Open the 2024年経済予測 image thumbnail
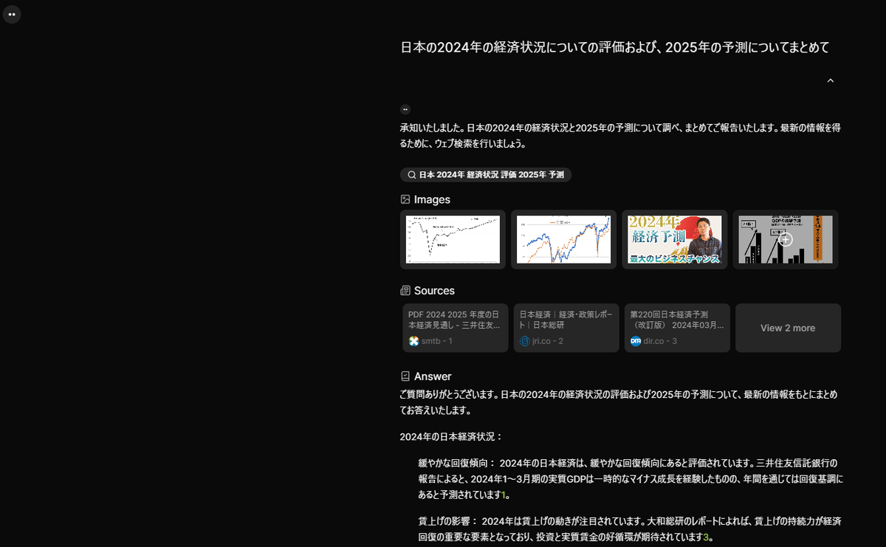Screen dimensions: 886x547 point(674,239)
